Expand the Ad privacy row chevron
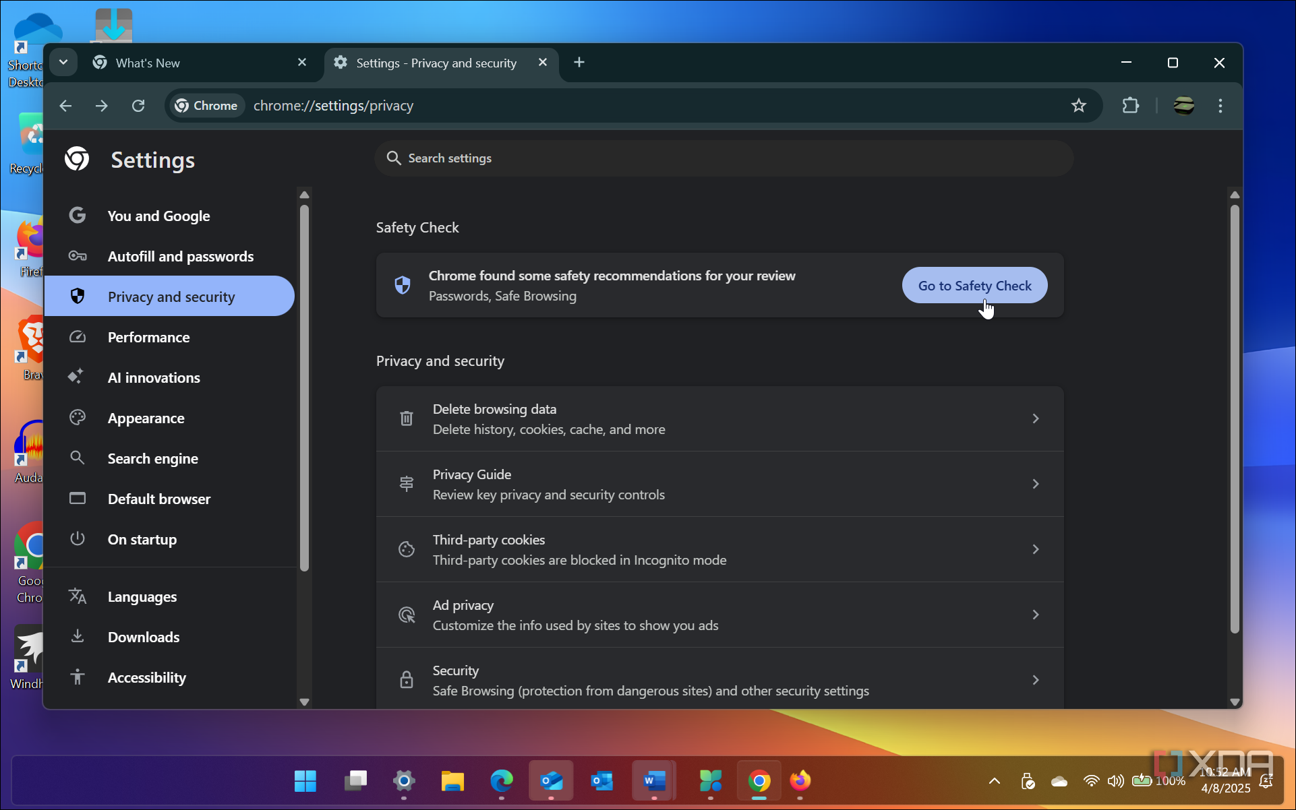 [1036, 615]
